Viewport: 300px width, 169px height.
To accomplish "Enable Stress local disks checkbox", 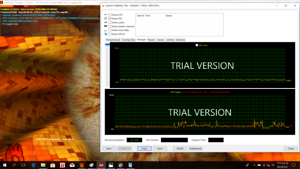I will point(110,30).
